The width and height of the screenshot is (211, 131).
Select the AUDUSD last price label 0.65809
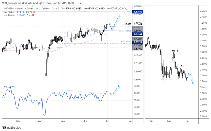[x=138, y=24]
